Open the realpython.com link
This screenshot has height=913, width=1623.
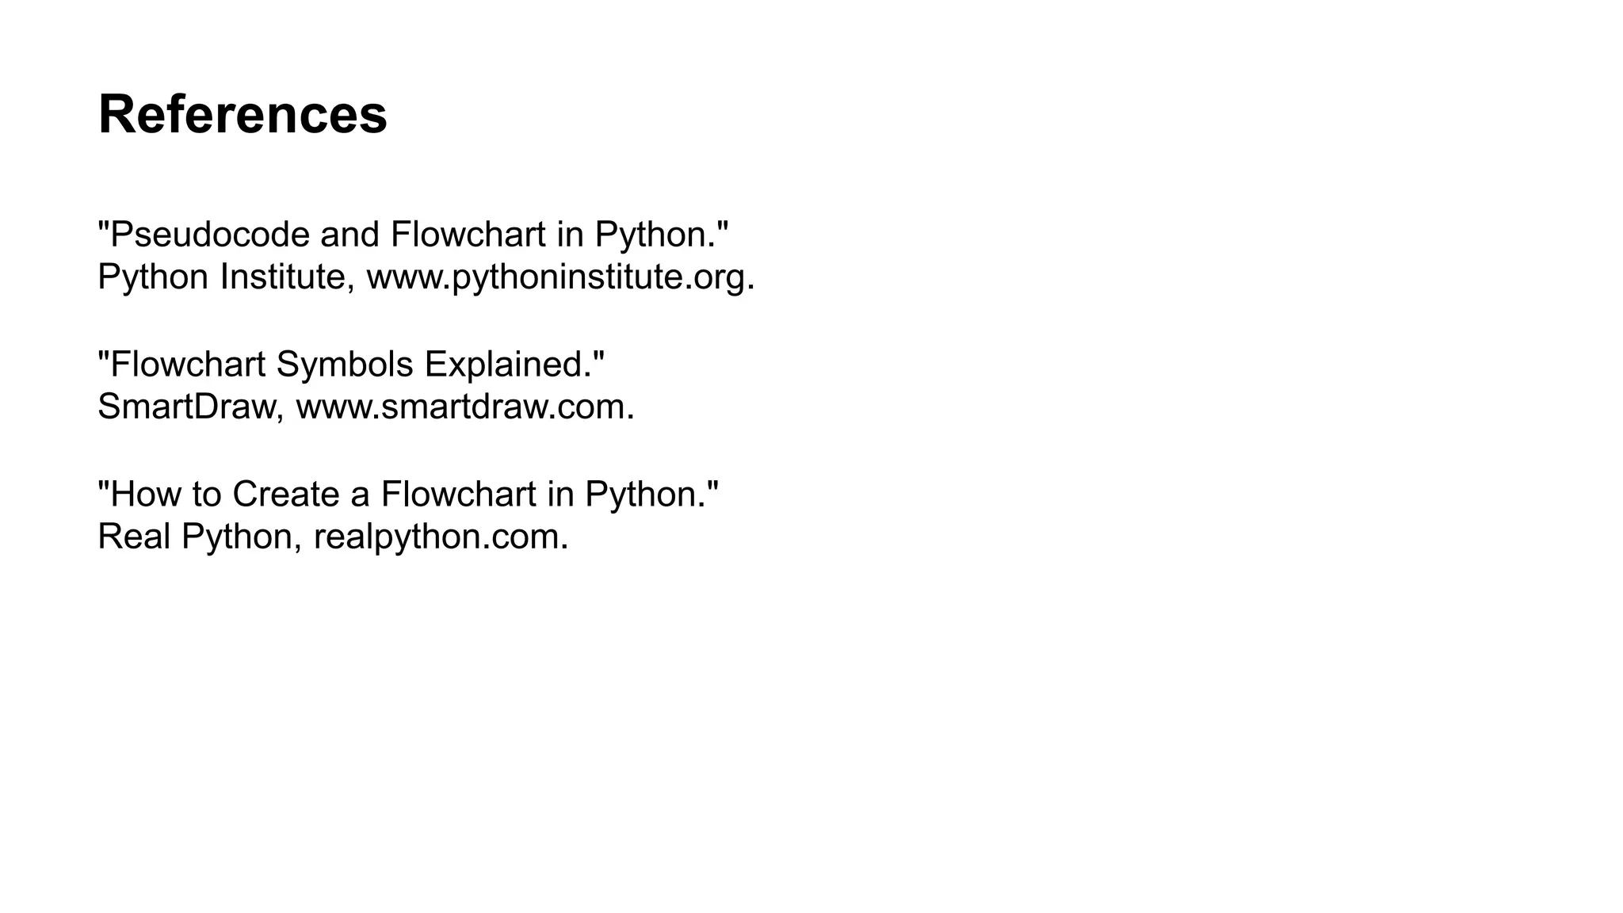441,537
